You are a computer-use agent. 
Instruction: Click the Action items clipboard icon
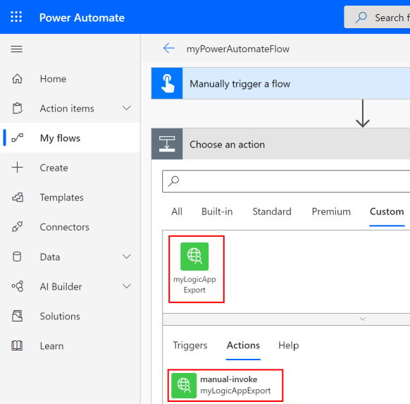pyautogui.click(x=18, y=108)
